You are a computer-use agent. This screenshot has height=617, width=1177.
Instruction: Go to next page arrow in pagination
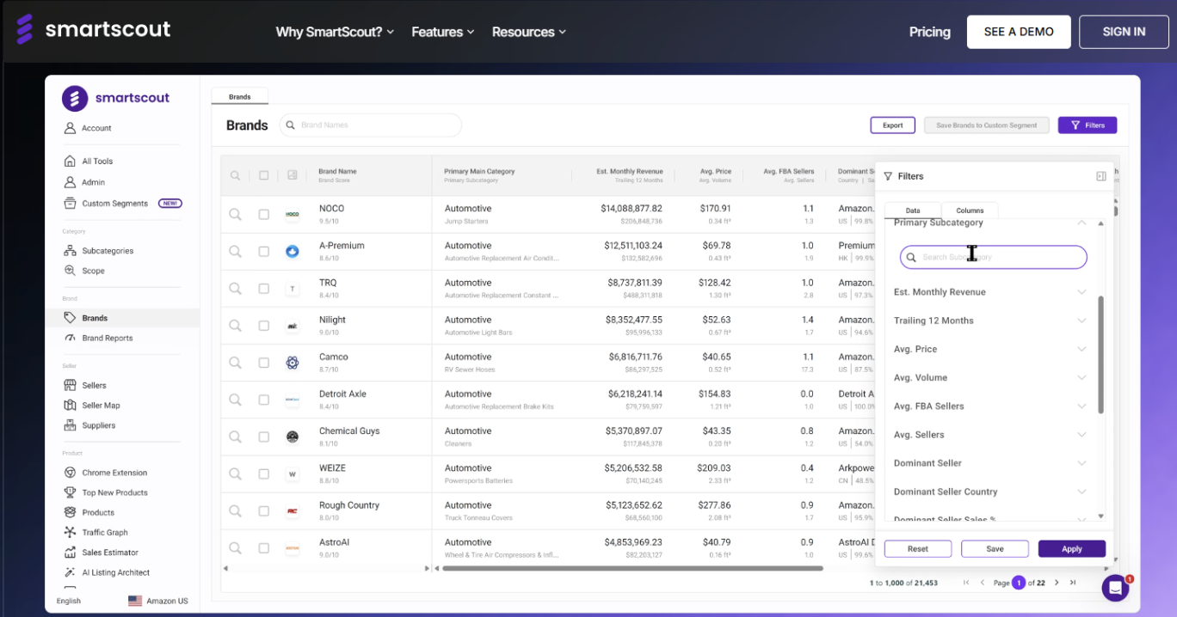coord(1057,583)
